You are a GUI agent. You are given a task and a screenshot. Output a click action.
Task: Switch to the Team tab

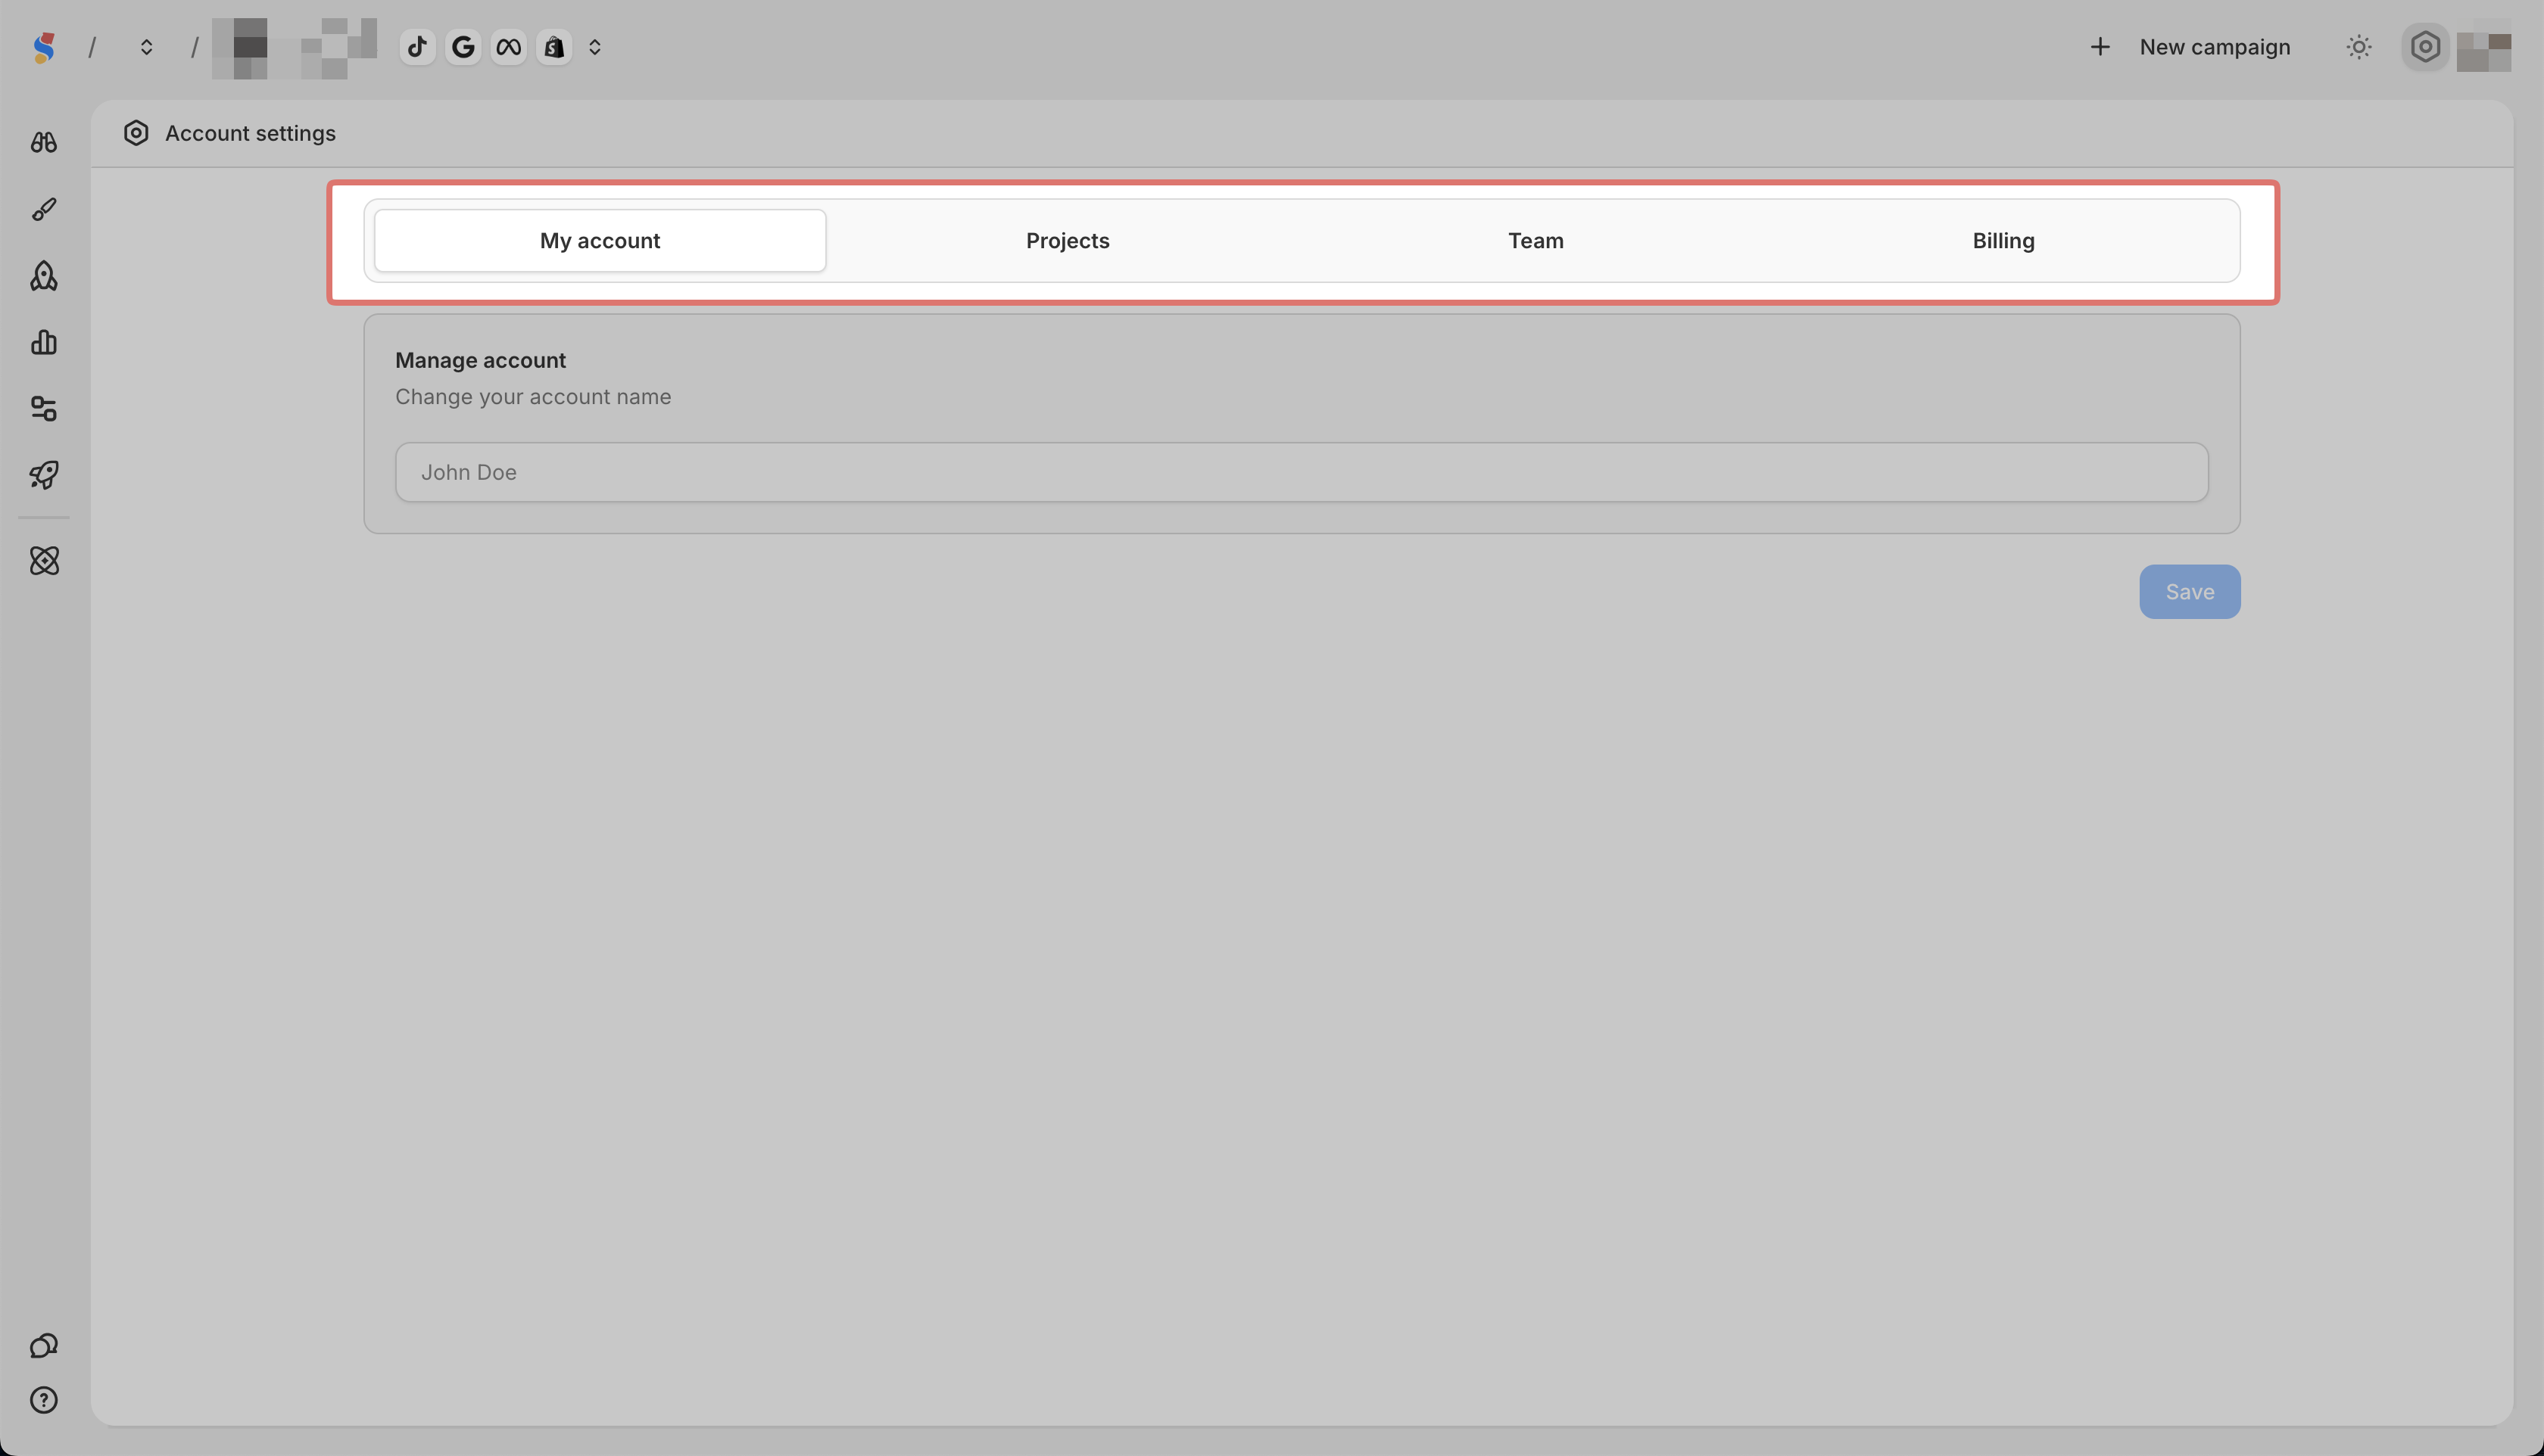(1535, 241)
